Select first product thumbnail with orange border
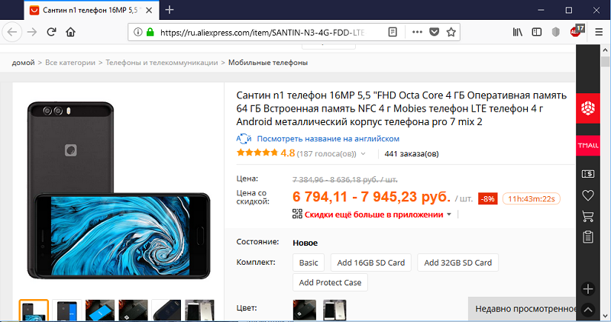611x322 pixels. tap(34, 311)
